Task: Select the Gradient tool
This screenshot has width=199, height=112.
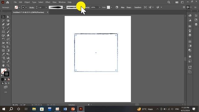Action: [8, 50]
